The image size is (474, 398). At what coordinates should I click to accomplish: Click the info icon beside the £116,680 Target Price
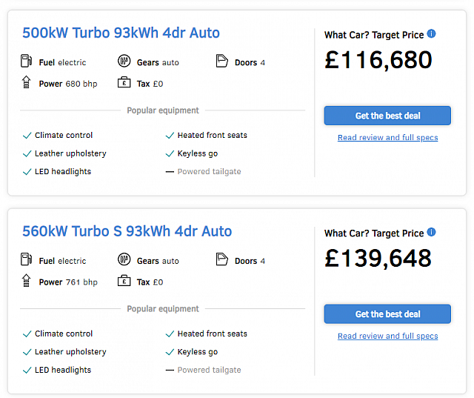tap(431, 34)
